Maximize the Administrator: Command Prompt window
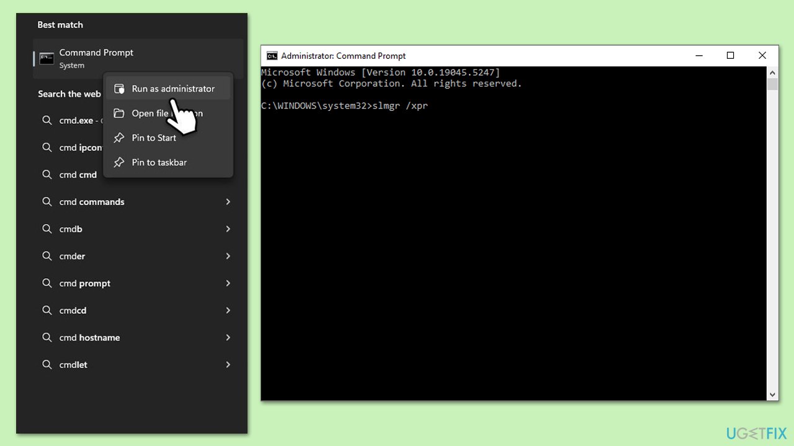Viewport: 794px width, 446px height. click(730, 56)
